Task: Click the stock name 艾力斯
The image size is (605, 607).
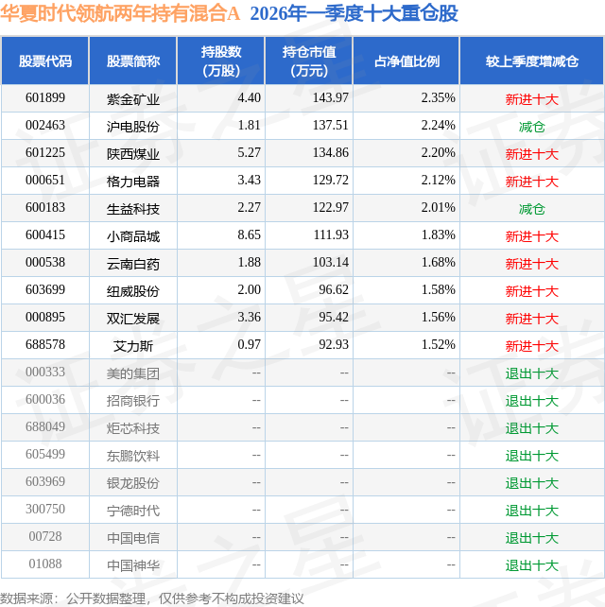Action: coord(132,347)
